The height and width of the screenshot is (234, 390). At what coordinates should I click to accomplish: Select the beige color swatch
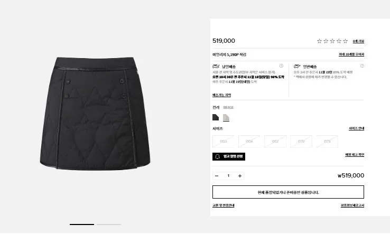point(226,117)
